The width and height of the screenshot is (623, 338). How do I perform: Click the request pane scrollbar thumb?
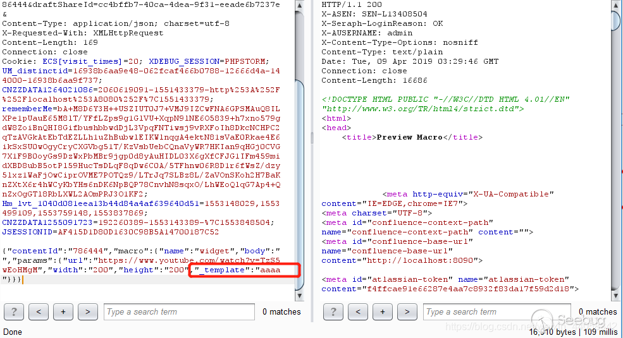[300, 184]
